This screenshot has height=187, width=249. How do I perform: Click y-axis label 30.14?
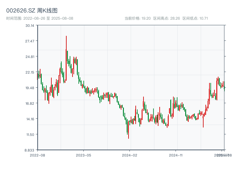click(x=30, y=26)
